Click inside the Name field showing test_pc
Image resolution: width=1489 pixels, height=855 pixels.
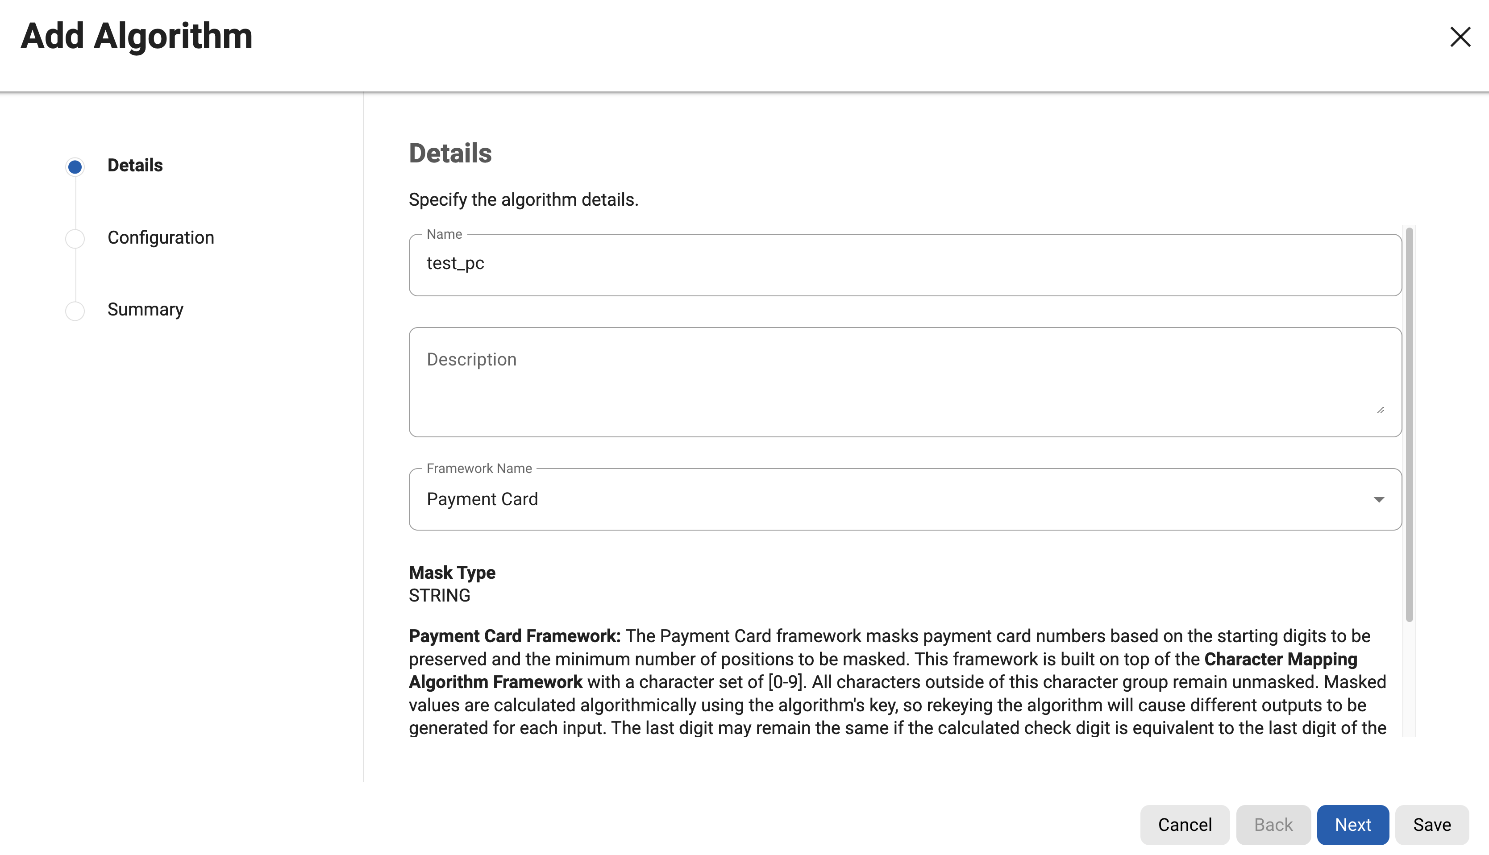point(705,263)
